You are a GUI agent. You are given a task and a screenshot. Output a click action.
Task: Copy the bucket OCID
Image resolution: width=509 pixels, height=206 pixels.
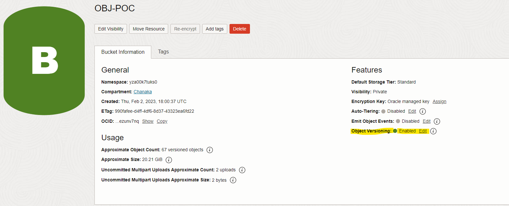pyautogui.click(x=162, y=121)
